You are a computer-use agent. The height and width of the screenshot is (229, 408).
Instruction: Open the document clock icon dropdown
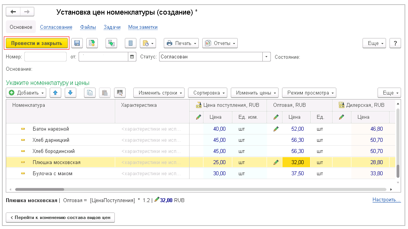pyautogui.click(x=148, y=43)
